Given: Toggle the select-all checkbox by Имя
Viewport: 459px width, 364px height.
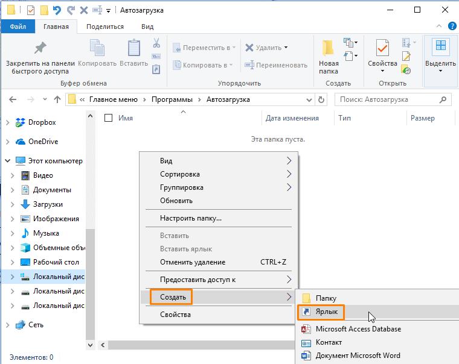Looking at the screenshot, I should tap(109, 118).
